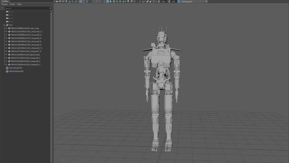289x163 pixels.
Task: Select the FBXASC048FBXASC045_Arms_Legs mesh
Action: (x=25, y=28)
